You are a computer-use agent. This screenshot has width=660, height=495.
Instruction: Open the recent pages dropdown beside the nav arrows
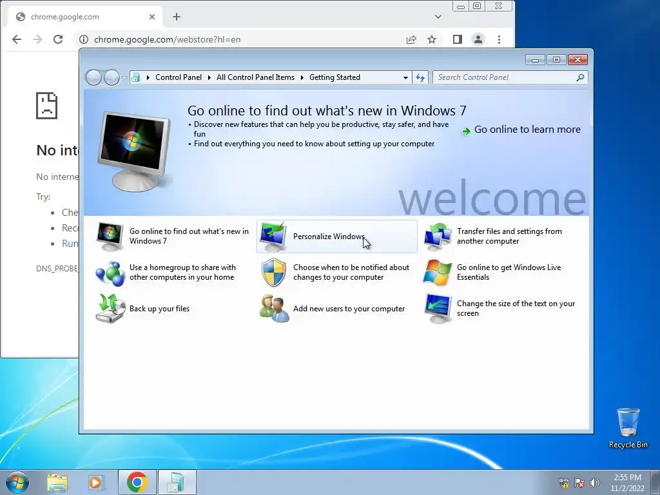click(124, 77)
